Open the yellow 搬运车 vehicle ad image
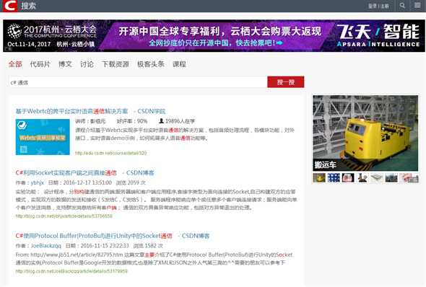 [x=365, y=133]
